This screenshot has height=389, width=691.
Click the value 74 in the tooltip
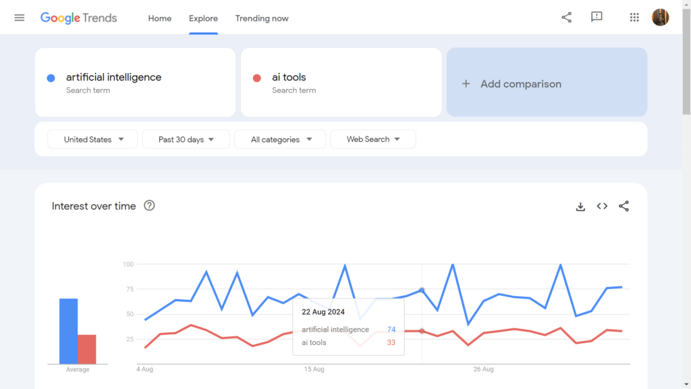tap(391, 330)
